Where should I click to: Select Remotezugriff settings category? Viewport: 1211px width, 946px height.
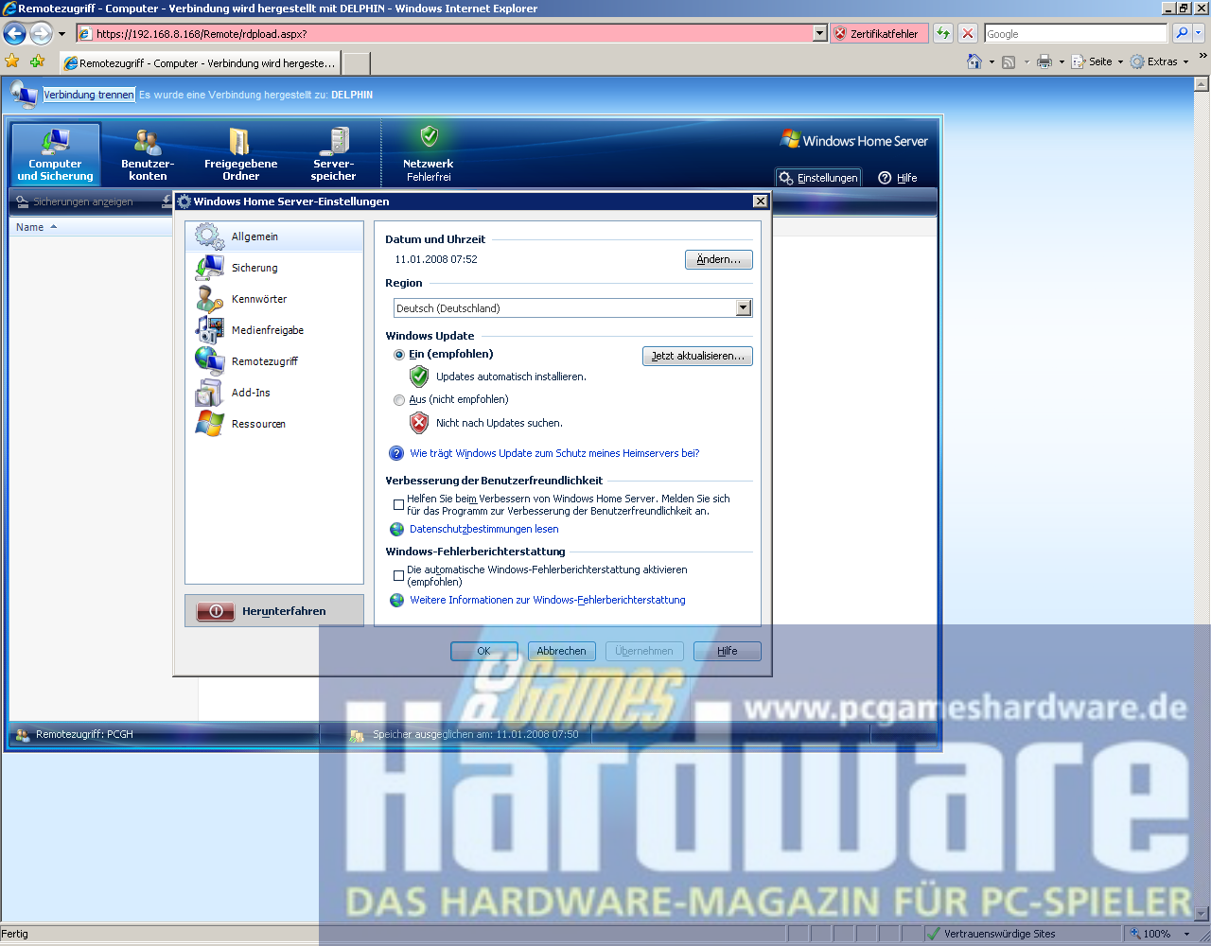point(274,361)
